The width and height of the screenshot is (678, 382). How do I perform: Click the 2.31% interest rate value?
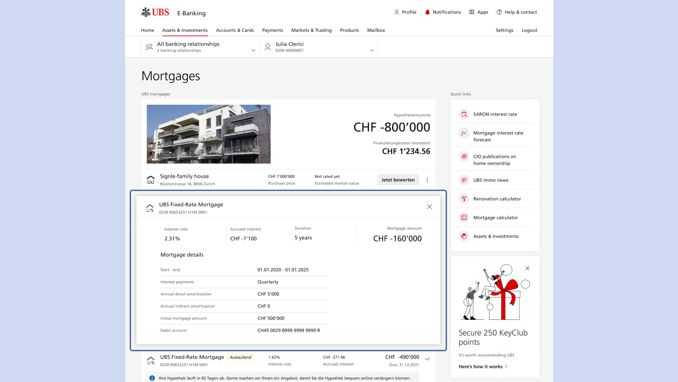[x=172, y=238]
